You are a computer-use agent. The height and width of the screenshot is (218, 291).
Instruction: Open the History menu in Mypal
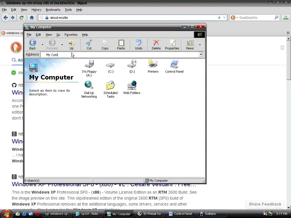click(x=36, y=10)
